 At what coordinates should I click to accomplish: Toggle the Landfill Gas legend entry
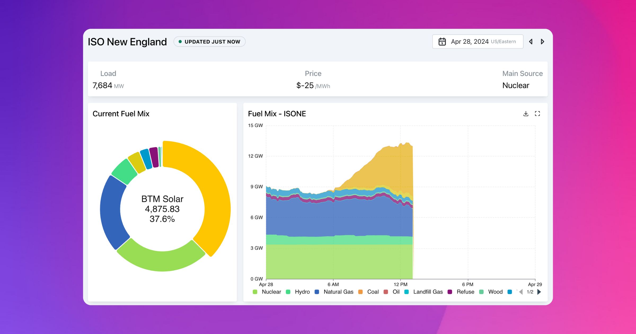(x=428, y=292)
